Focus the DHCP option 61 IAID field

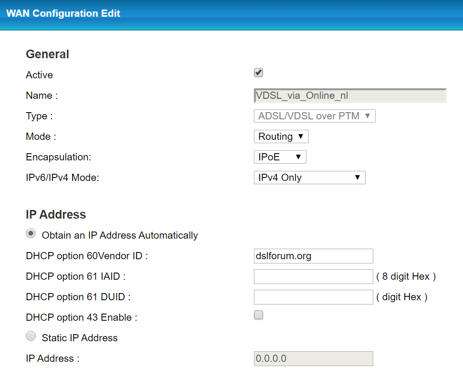[313, 276]
